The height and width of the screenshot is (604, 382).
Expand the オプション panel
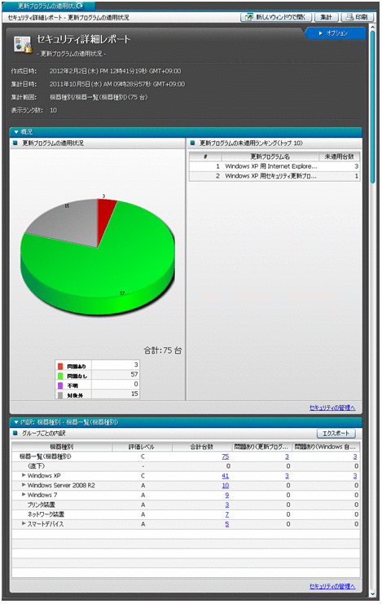[333, 33]
